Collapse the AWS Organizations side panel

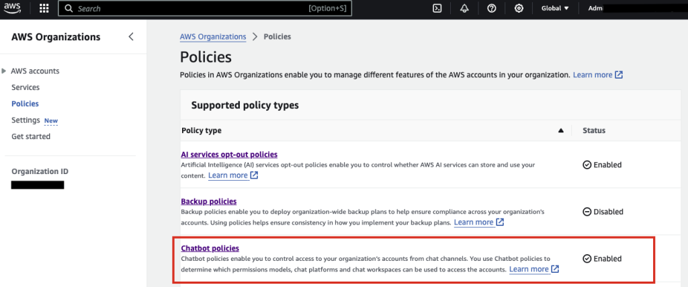click(131, 37)
